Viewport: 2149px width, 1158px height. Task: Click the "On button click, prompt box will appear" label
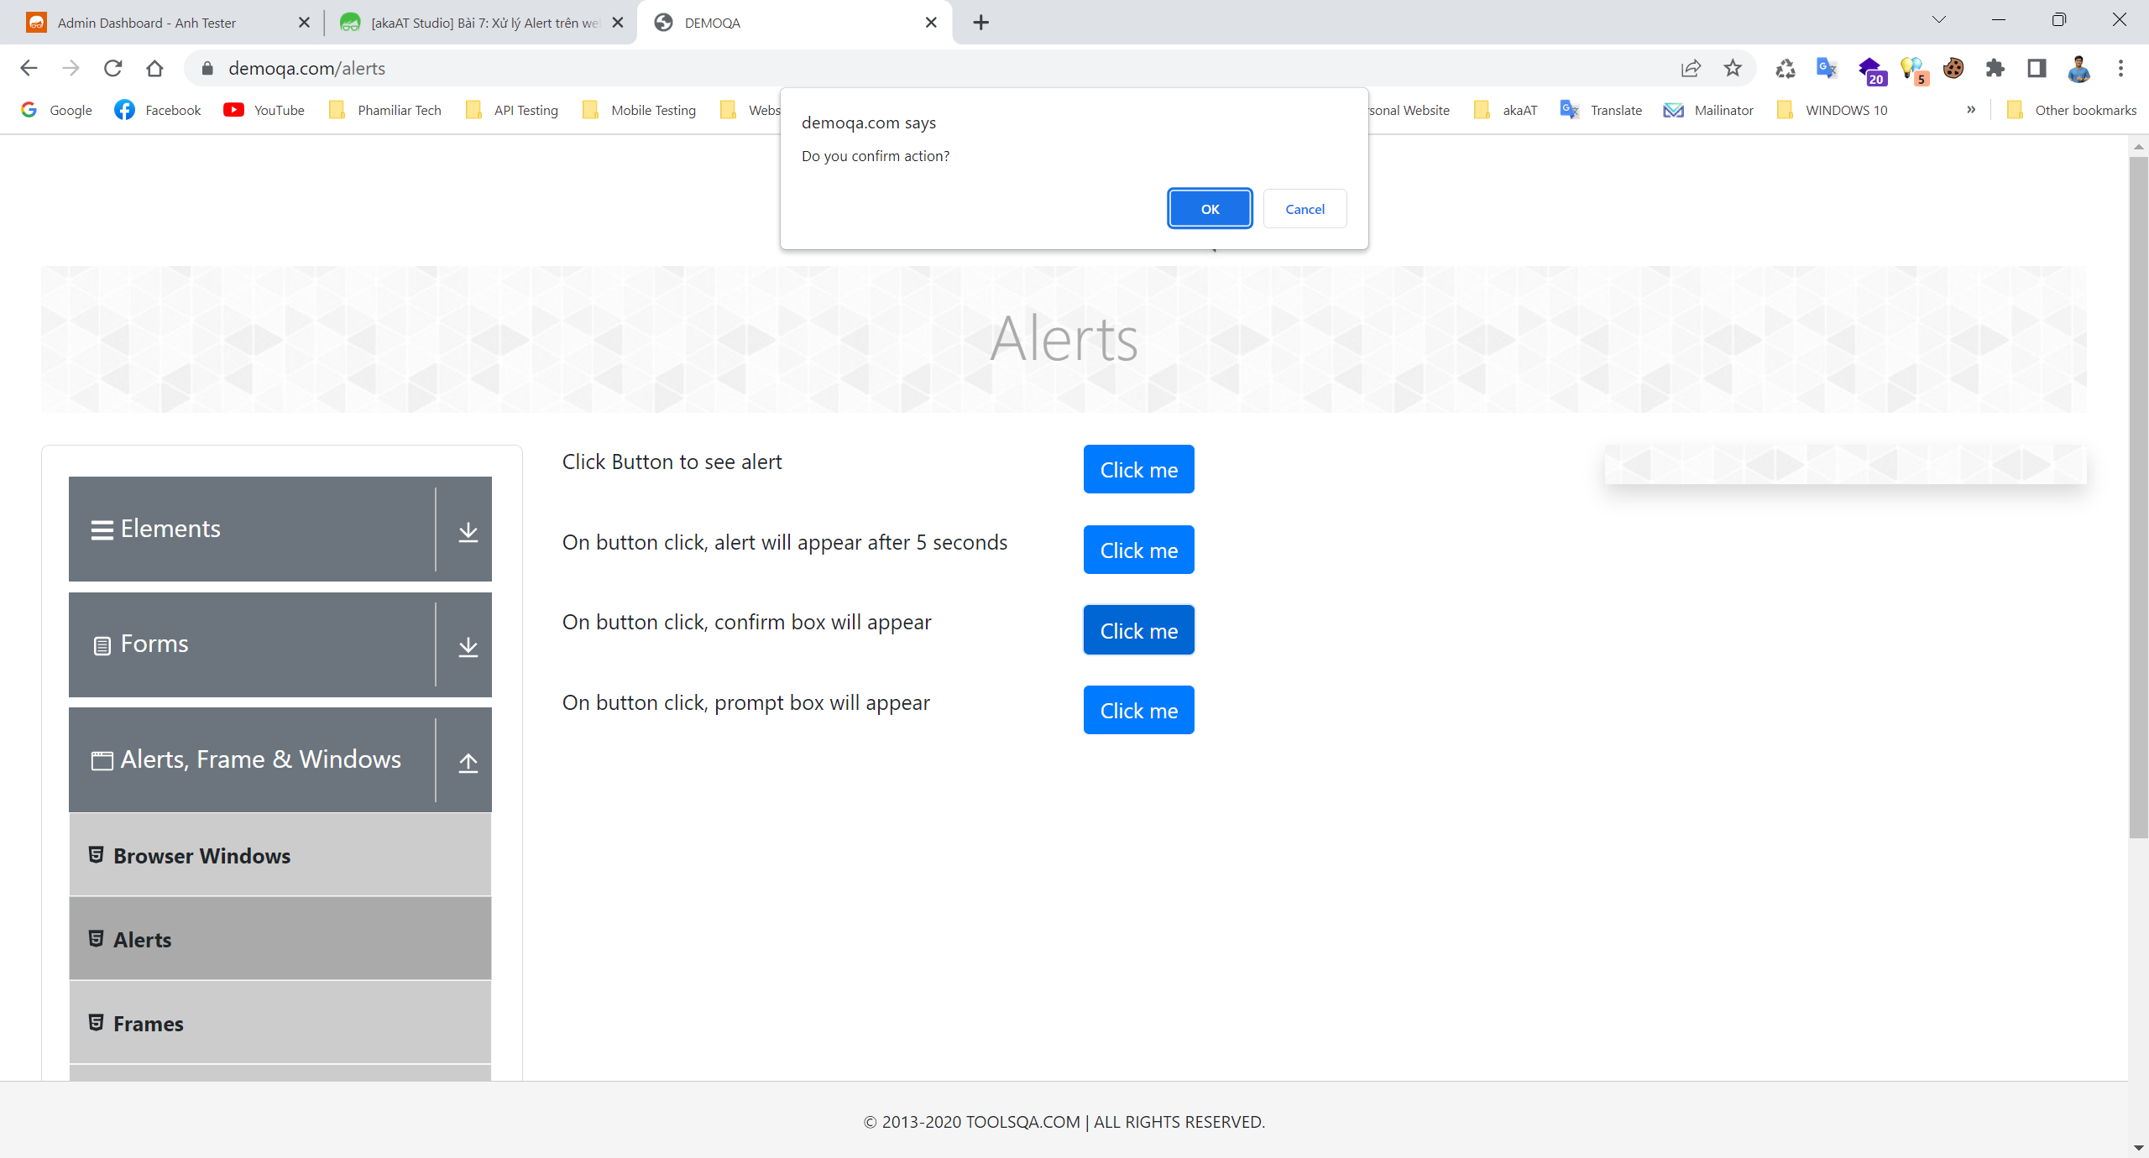745,702
